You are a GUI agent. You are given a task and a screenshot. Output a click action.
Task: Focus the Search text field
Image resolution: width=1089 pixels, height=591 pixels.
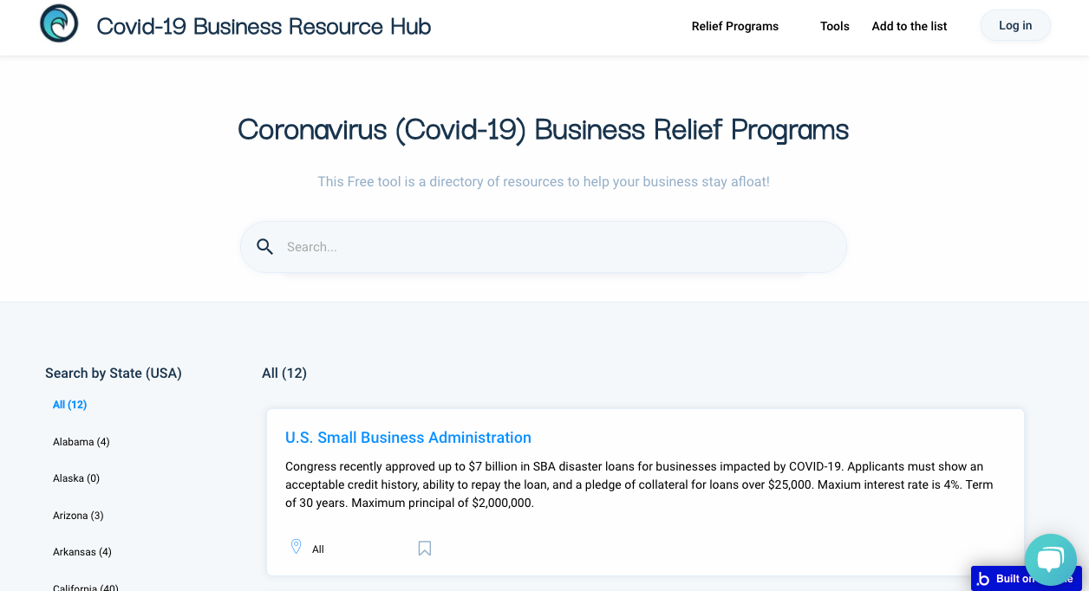[555, 247]
